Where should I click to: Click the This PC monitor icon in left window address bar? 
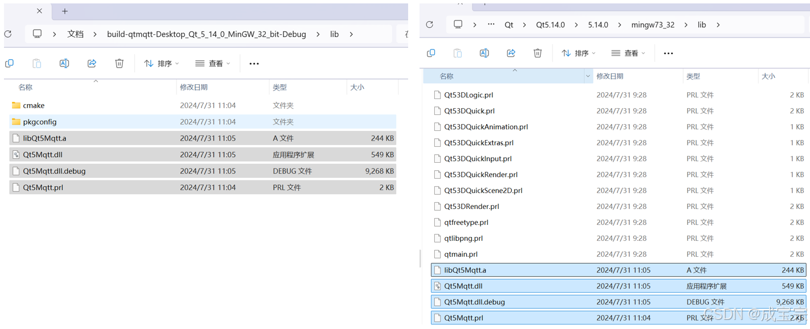pyautogui.click(x=37, y=34)
